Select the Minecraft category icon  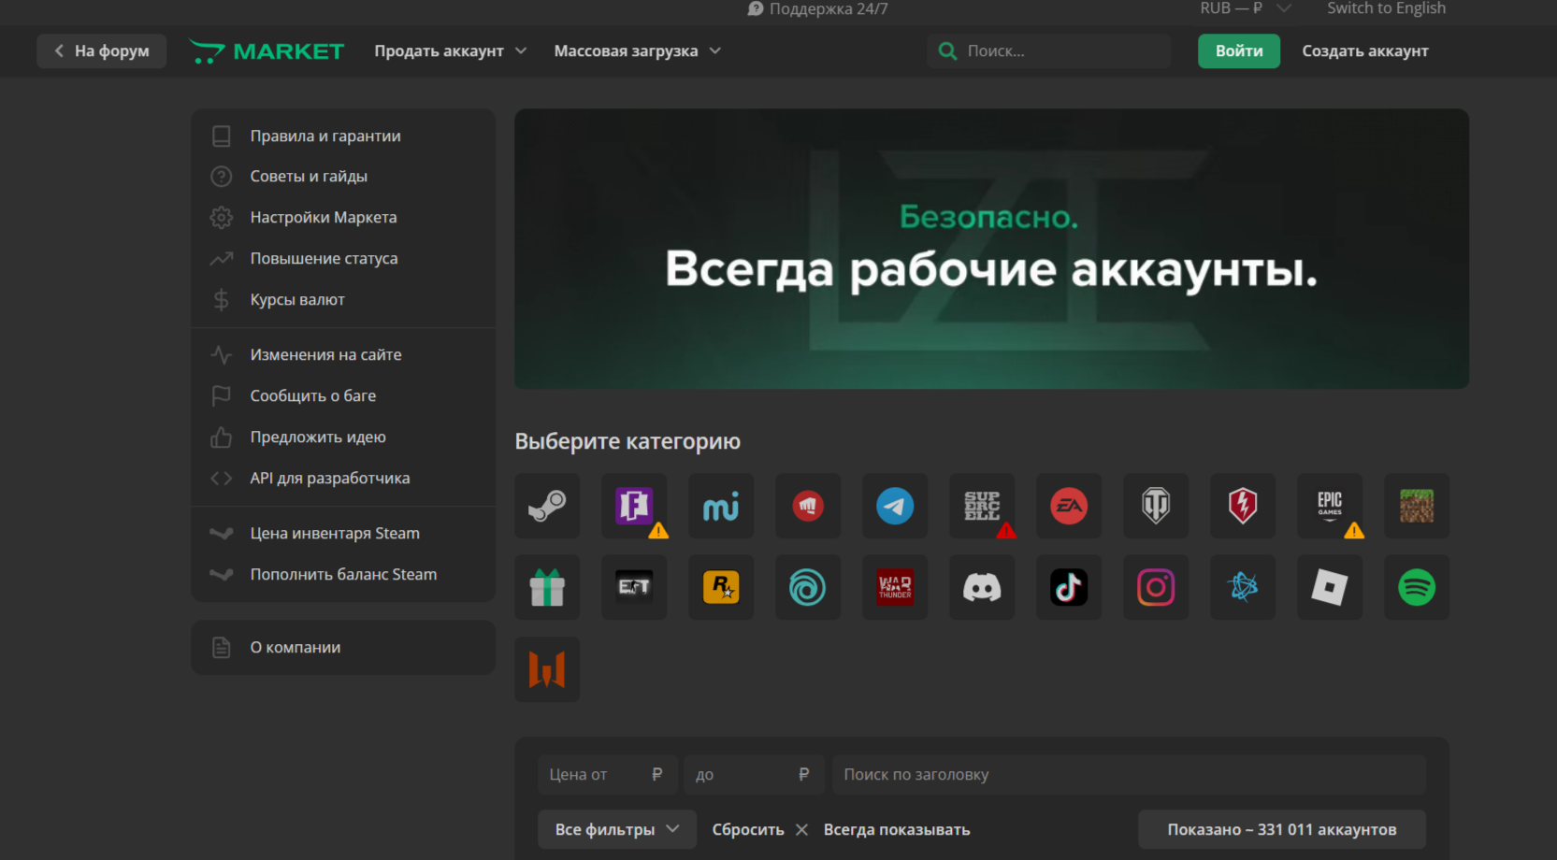click(x=1417, y=506)
